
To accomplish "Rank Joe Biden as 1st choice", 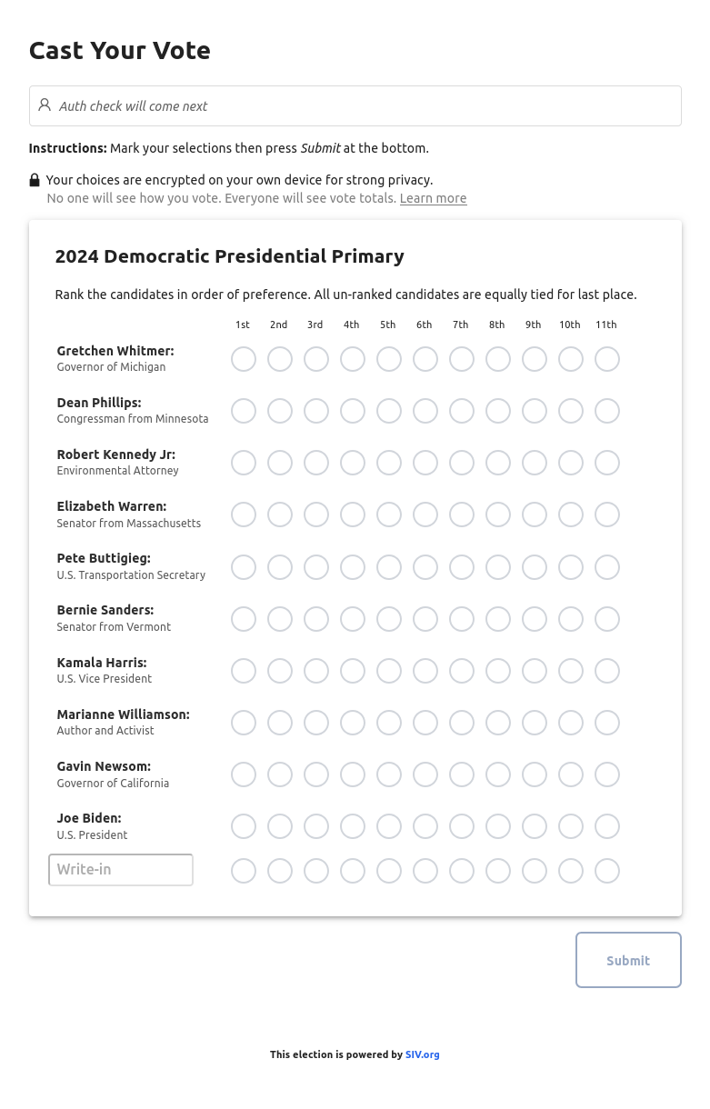I will [244, 826].
